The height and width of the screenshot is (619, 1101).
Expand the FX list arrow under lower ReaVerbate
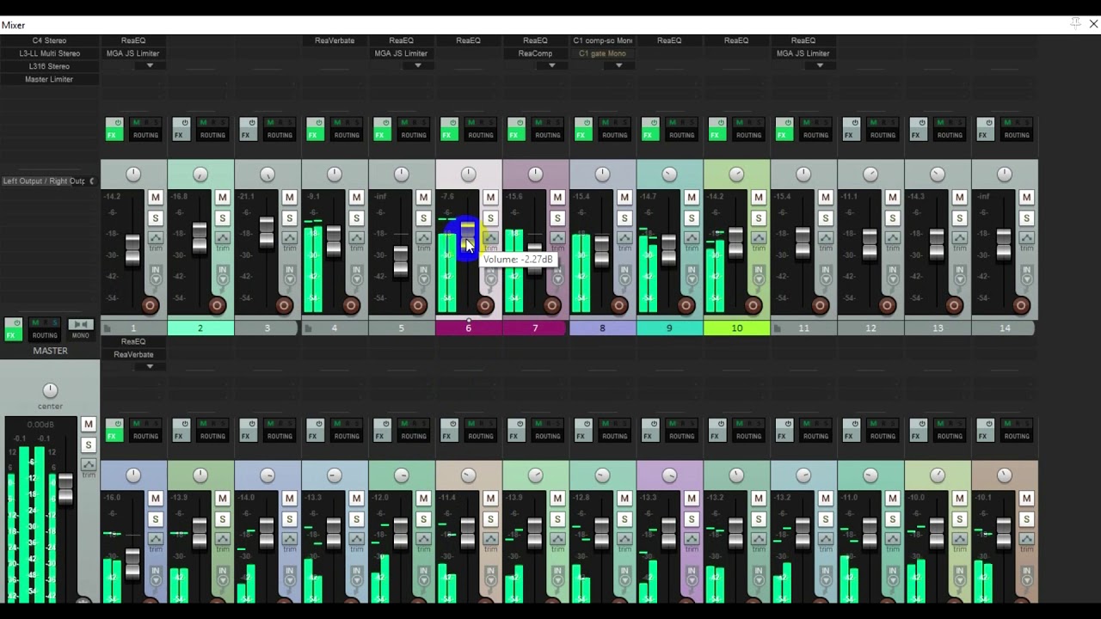[150, 366]
